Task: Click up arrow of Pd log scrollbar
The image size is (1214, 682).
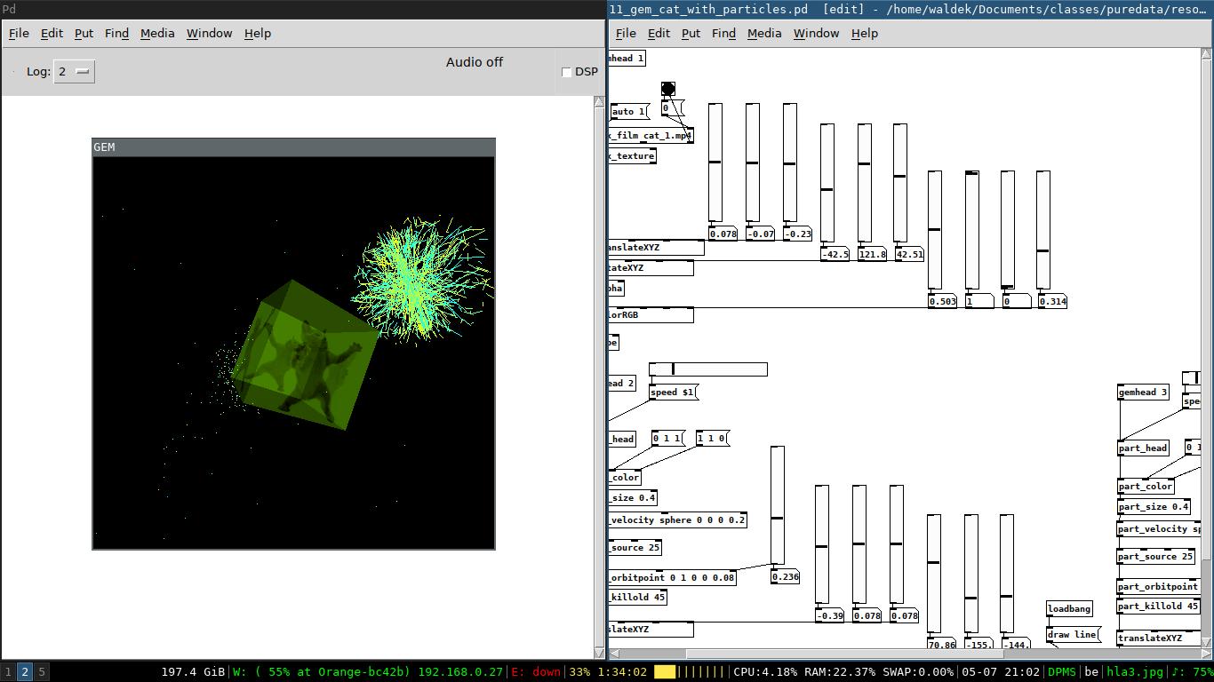Action: click(599, 102)
